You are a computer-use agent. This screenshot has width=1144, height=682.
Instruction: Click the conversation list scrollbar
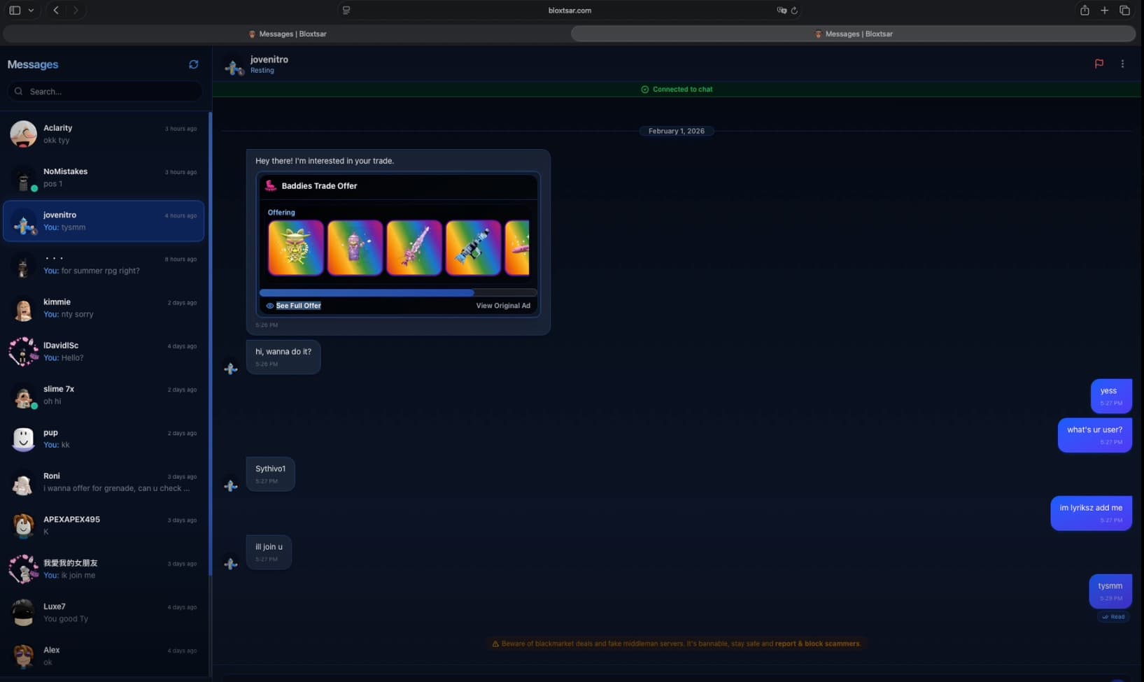tap(209, 343)
